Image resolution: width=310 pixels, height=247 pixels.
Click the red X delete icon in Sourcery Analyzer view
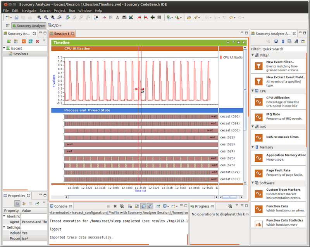click(x=37, y=41)
